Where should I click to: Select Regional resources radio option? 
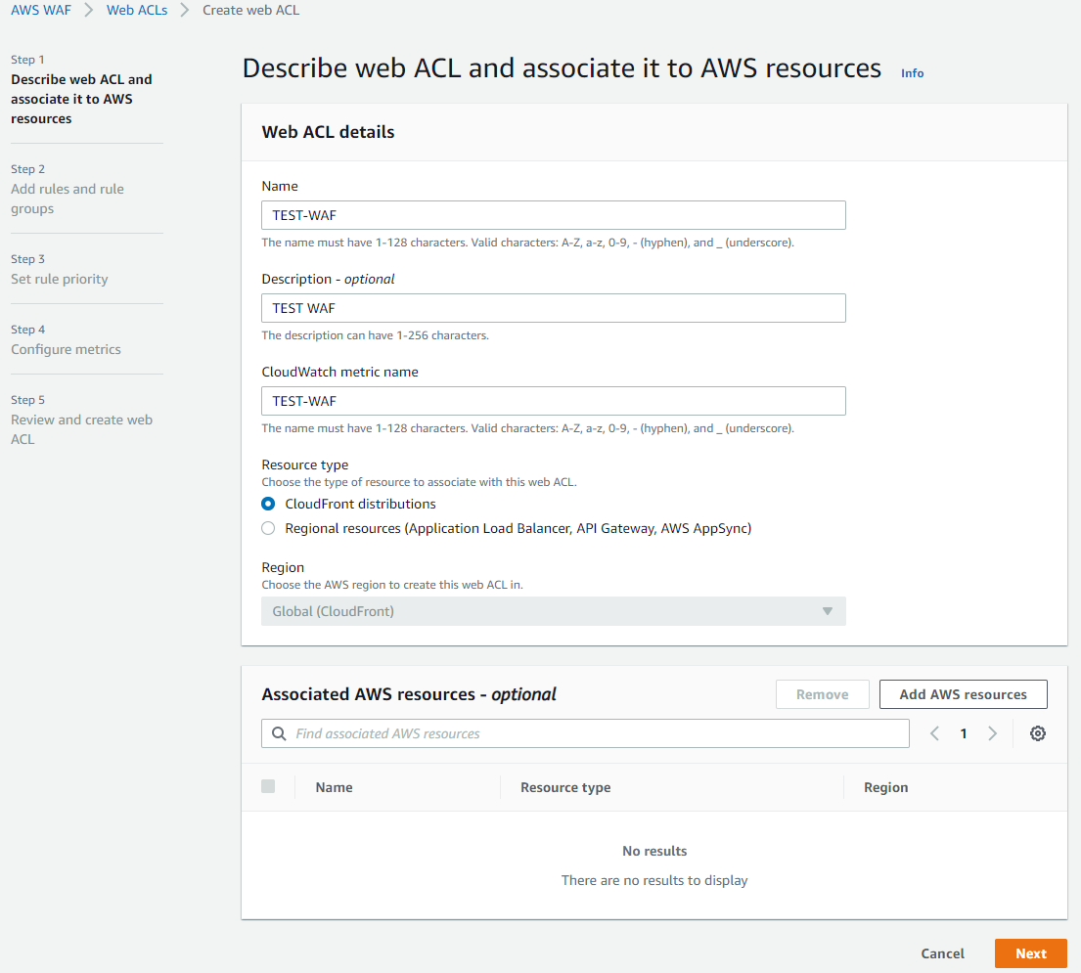268,528
